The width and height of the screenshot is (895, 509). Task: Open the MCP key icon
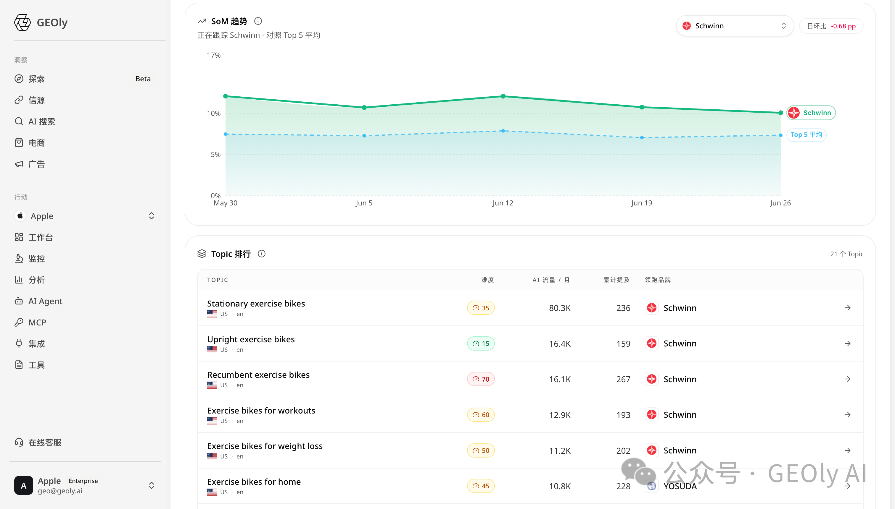coord(19,322)
